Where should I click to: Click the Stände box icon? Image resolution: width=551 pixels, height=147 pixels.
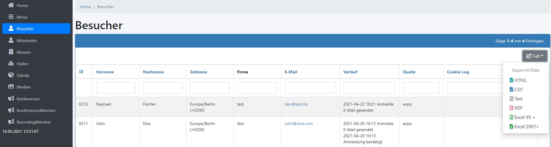click(x=11, y=75)
